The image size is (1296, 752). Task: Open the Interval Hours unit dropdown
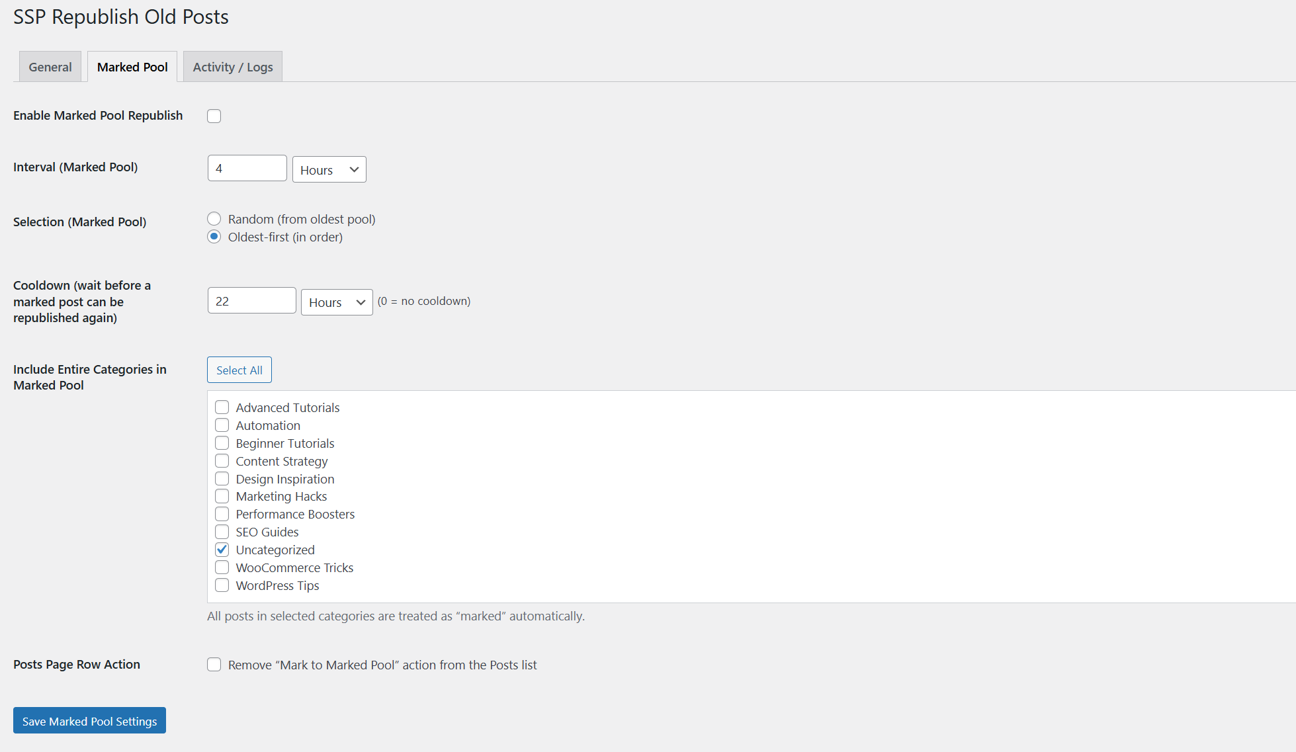329,170
